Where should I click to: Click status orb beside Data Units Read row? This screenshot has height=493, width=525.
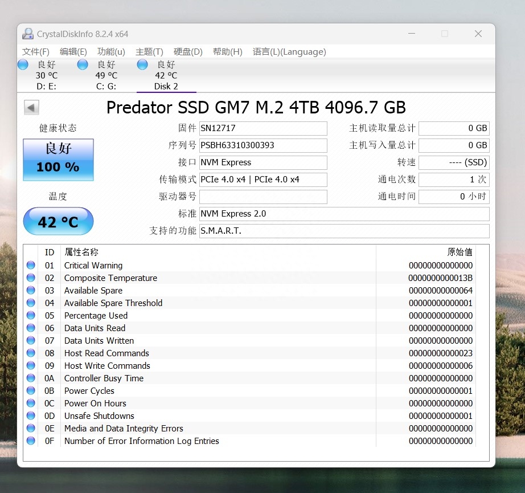31,328
